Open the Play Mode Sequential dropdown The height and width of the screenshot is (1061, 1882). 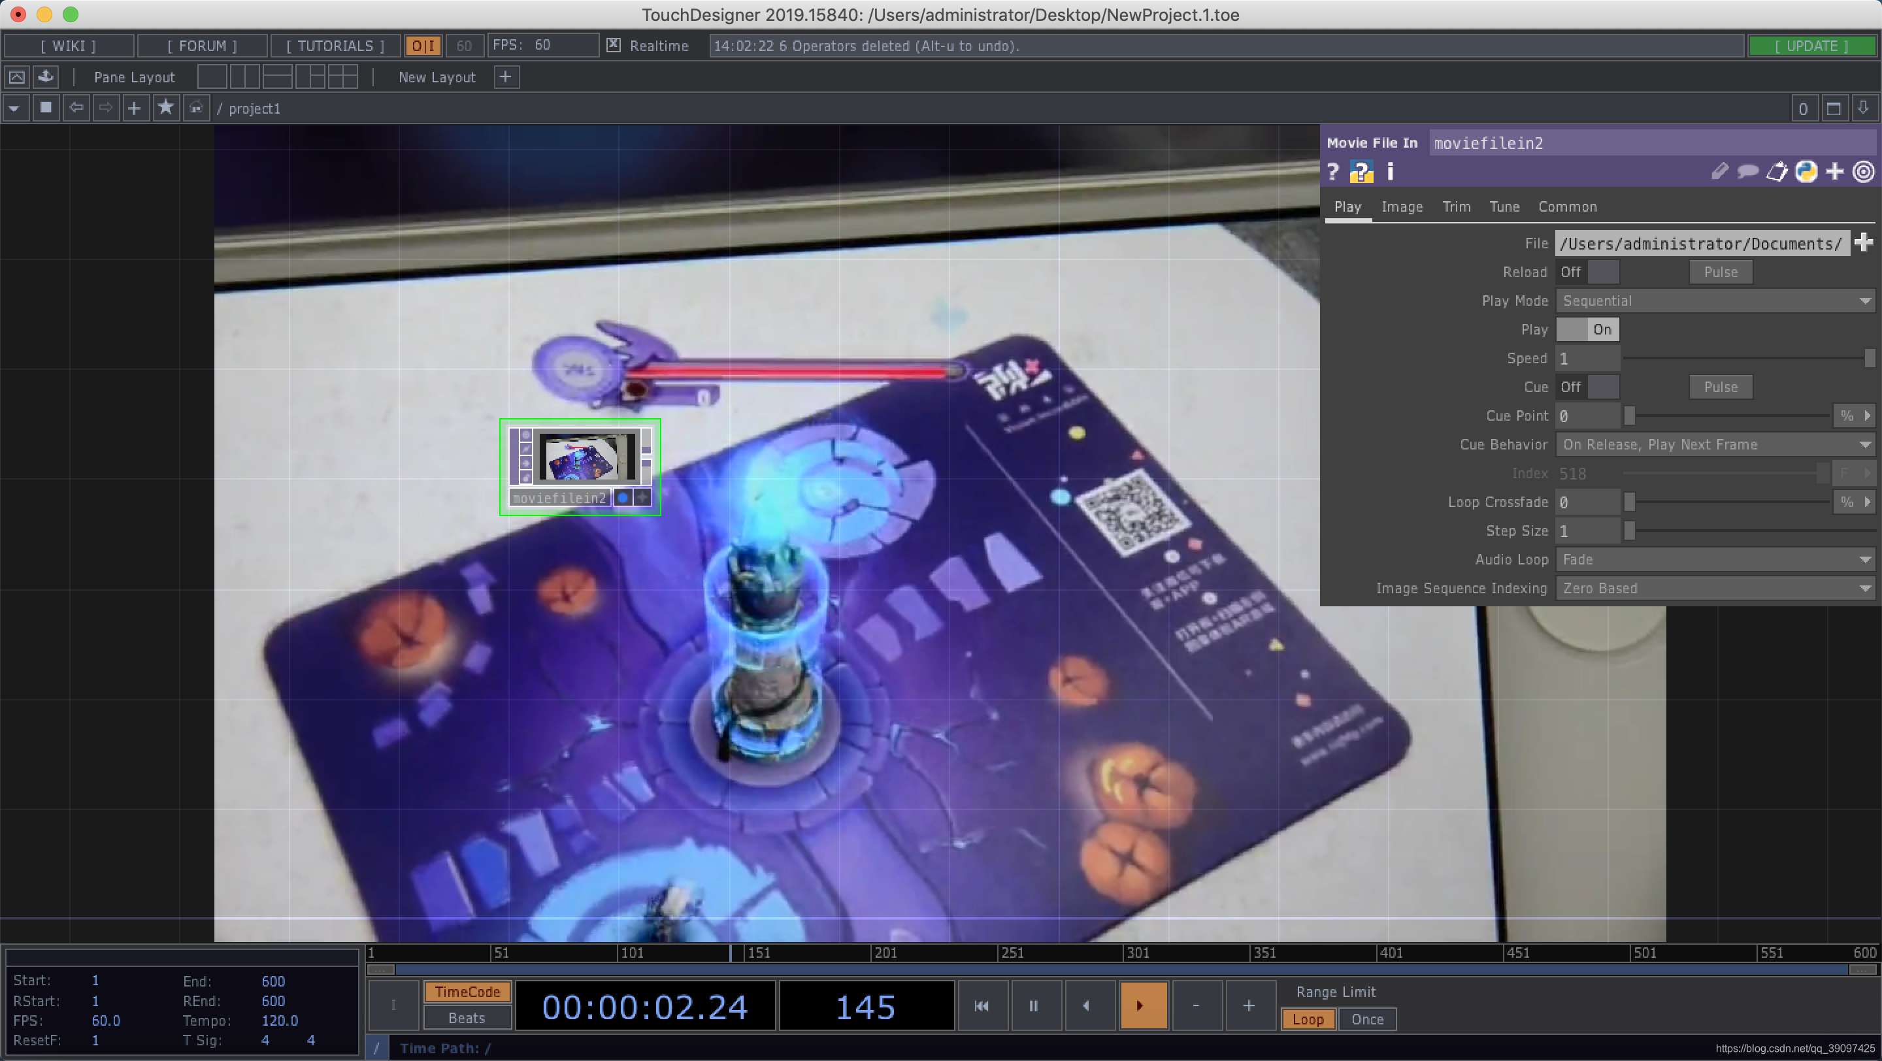point(1715,301)
